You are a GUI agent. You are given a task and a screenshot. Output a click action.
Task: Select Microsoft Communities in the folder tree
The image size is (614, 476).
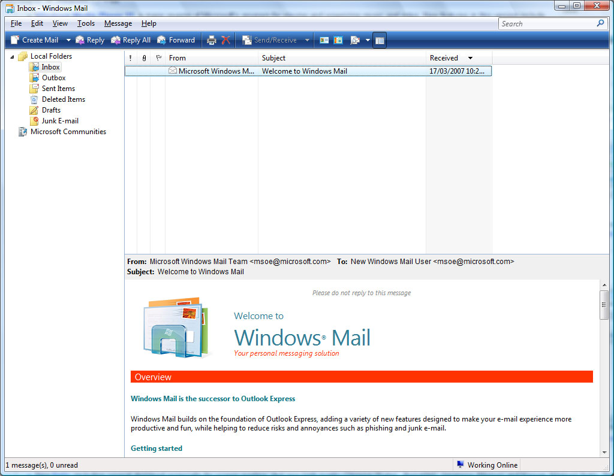(68, 132)
